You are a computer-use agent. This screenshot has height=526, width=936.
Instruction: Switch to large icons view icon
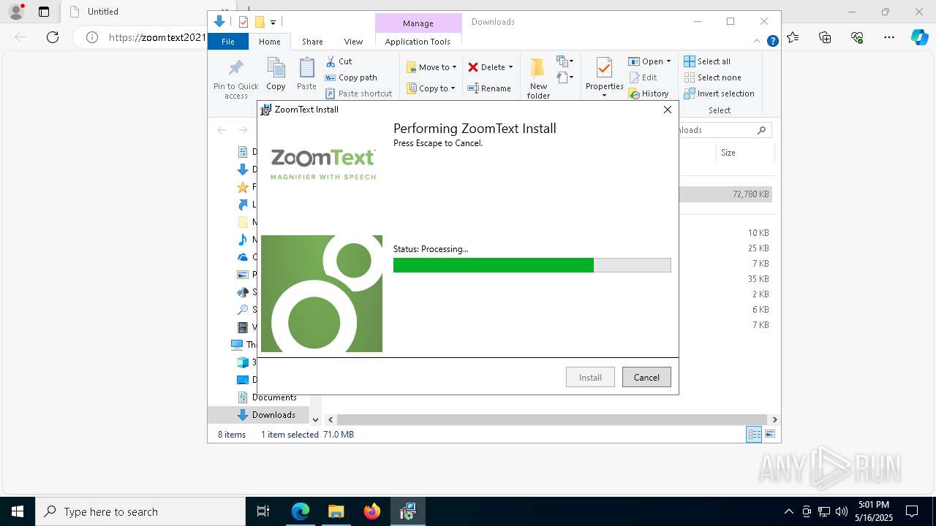pyautogui.click(x=770, y=434)
